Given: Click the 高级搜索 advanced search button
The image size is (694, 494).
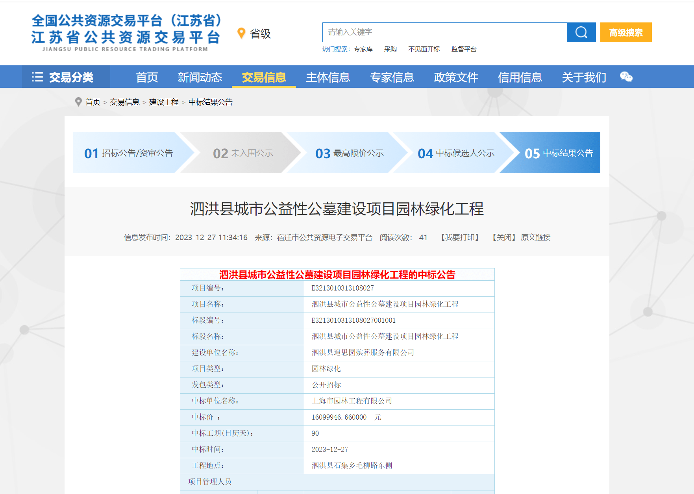Looking at the screenshot, I should pyautogui.click(x=626, y=32).
